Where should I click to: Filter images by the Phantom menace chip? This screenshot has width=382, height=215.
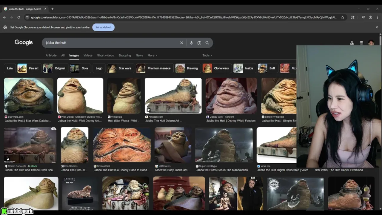[154, 68]
